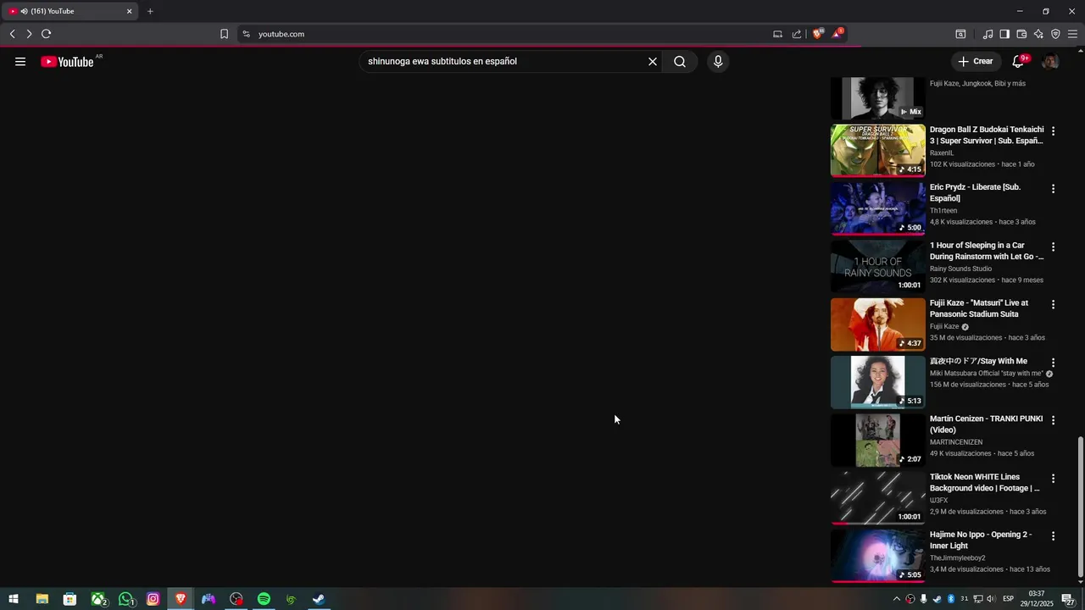Screen dimensions: 1085x610
Task: Open the Brave playlist music note icon
Action: tap(988, 34)
